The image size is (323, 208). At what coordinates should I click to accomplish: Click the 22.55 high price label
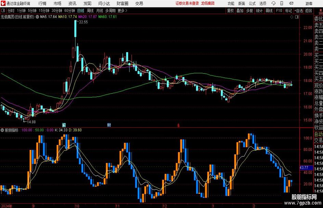click(83, 22)
